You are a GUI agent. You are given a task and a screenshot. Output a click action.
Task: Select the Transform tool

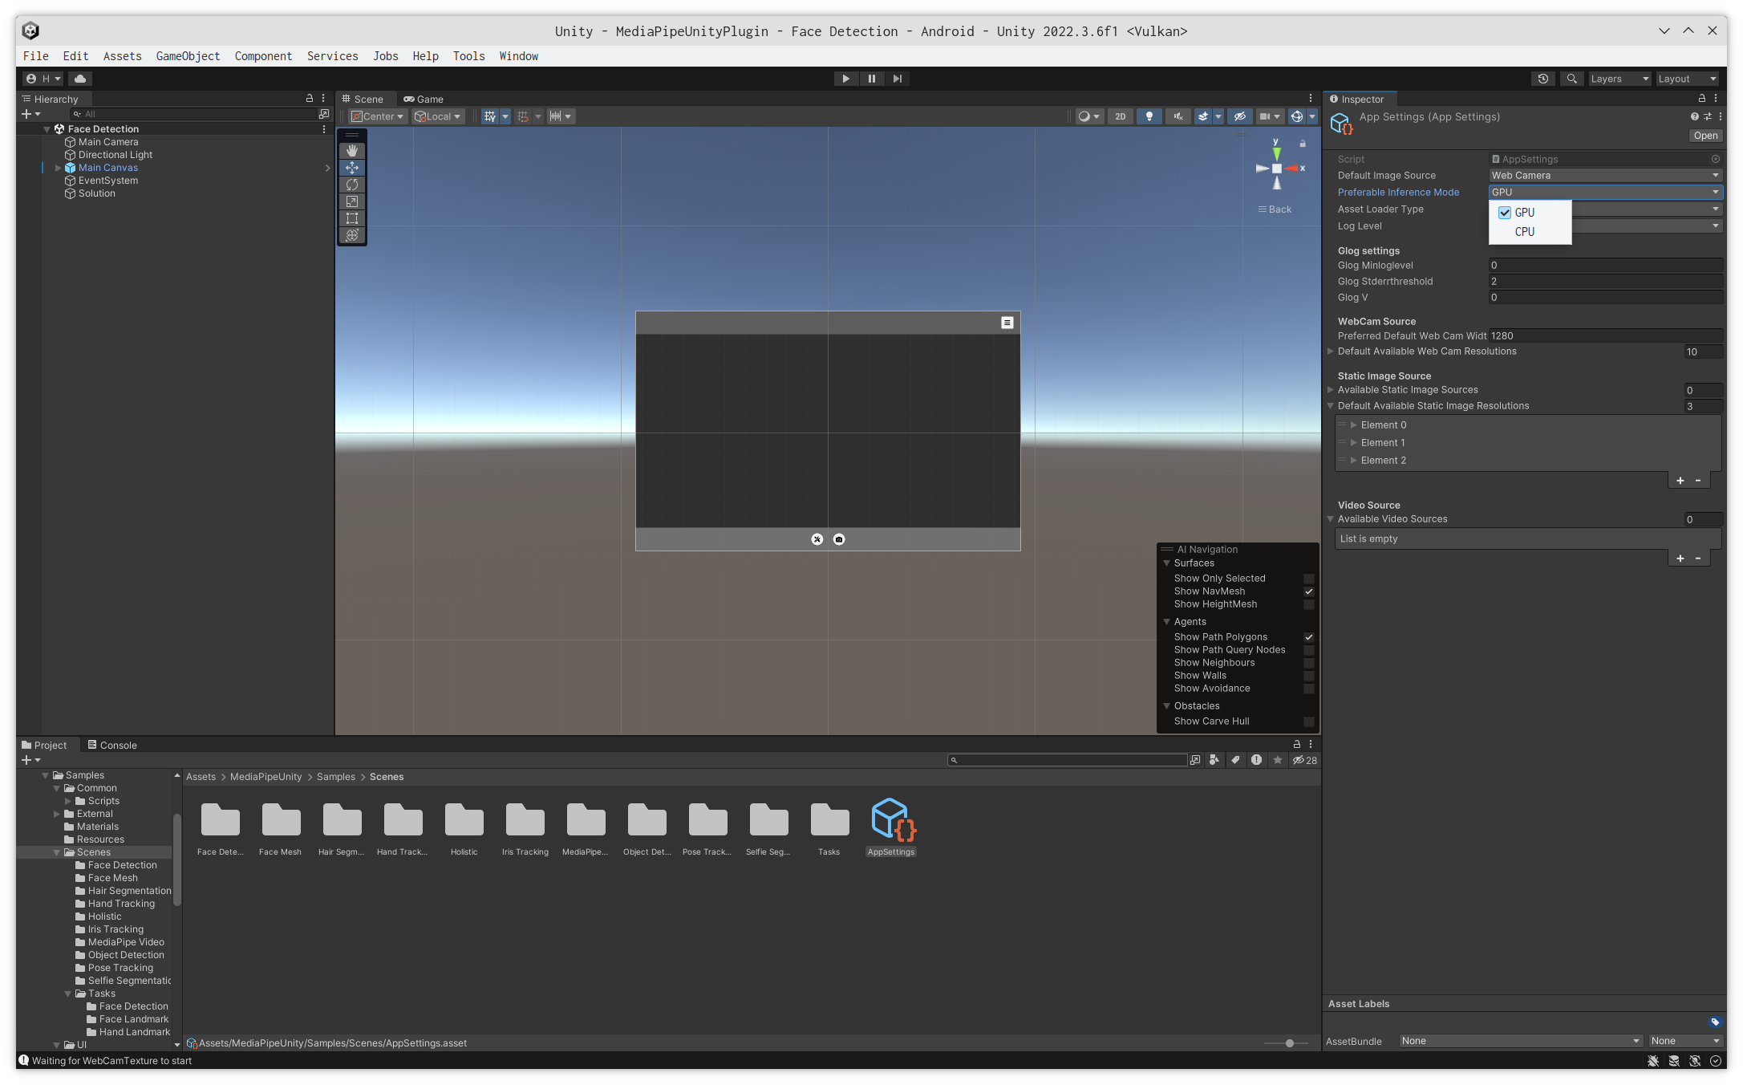(352, 235)
